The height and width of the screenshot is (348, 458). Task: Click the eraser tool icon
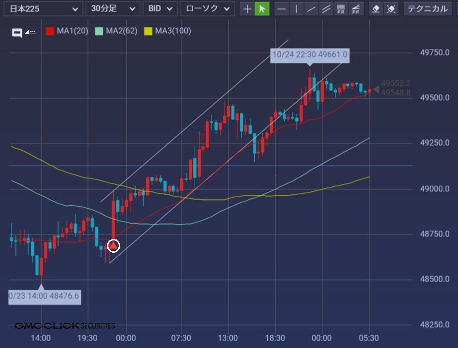tap(376, 9)
